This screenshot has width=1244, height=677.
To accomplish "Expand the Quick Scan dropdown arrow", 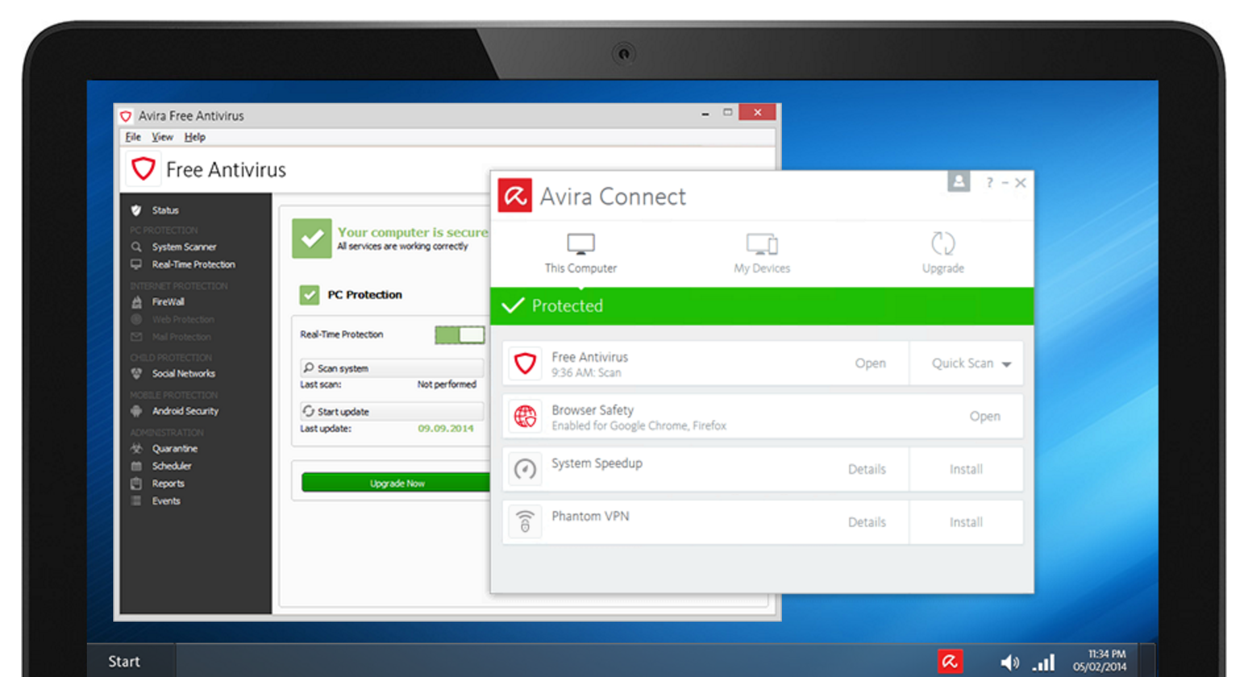I will point(1006,364).
